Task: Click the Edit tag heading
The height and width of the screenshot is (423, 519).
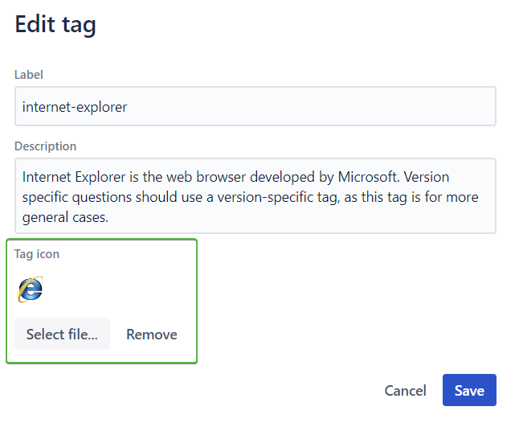Action: 55,24
